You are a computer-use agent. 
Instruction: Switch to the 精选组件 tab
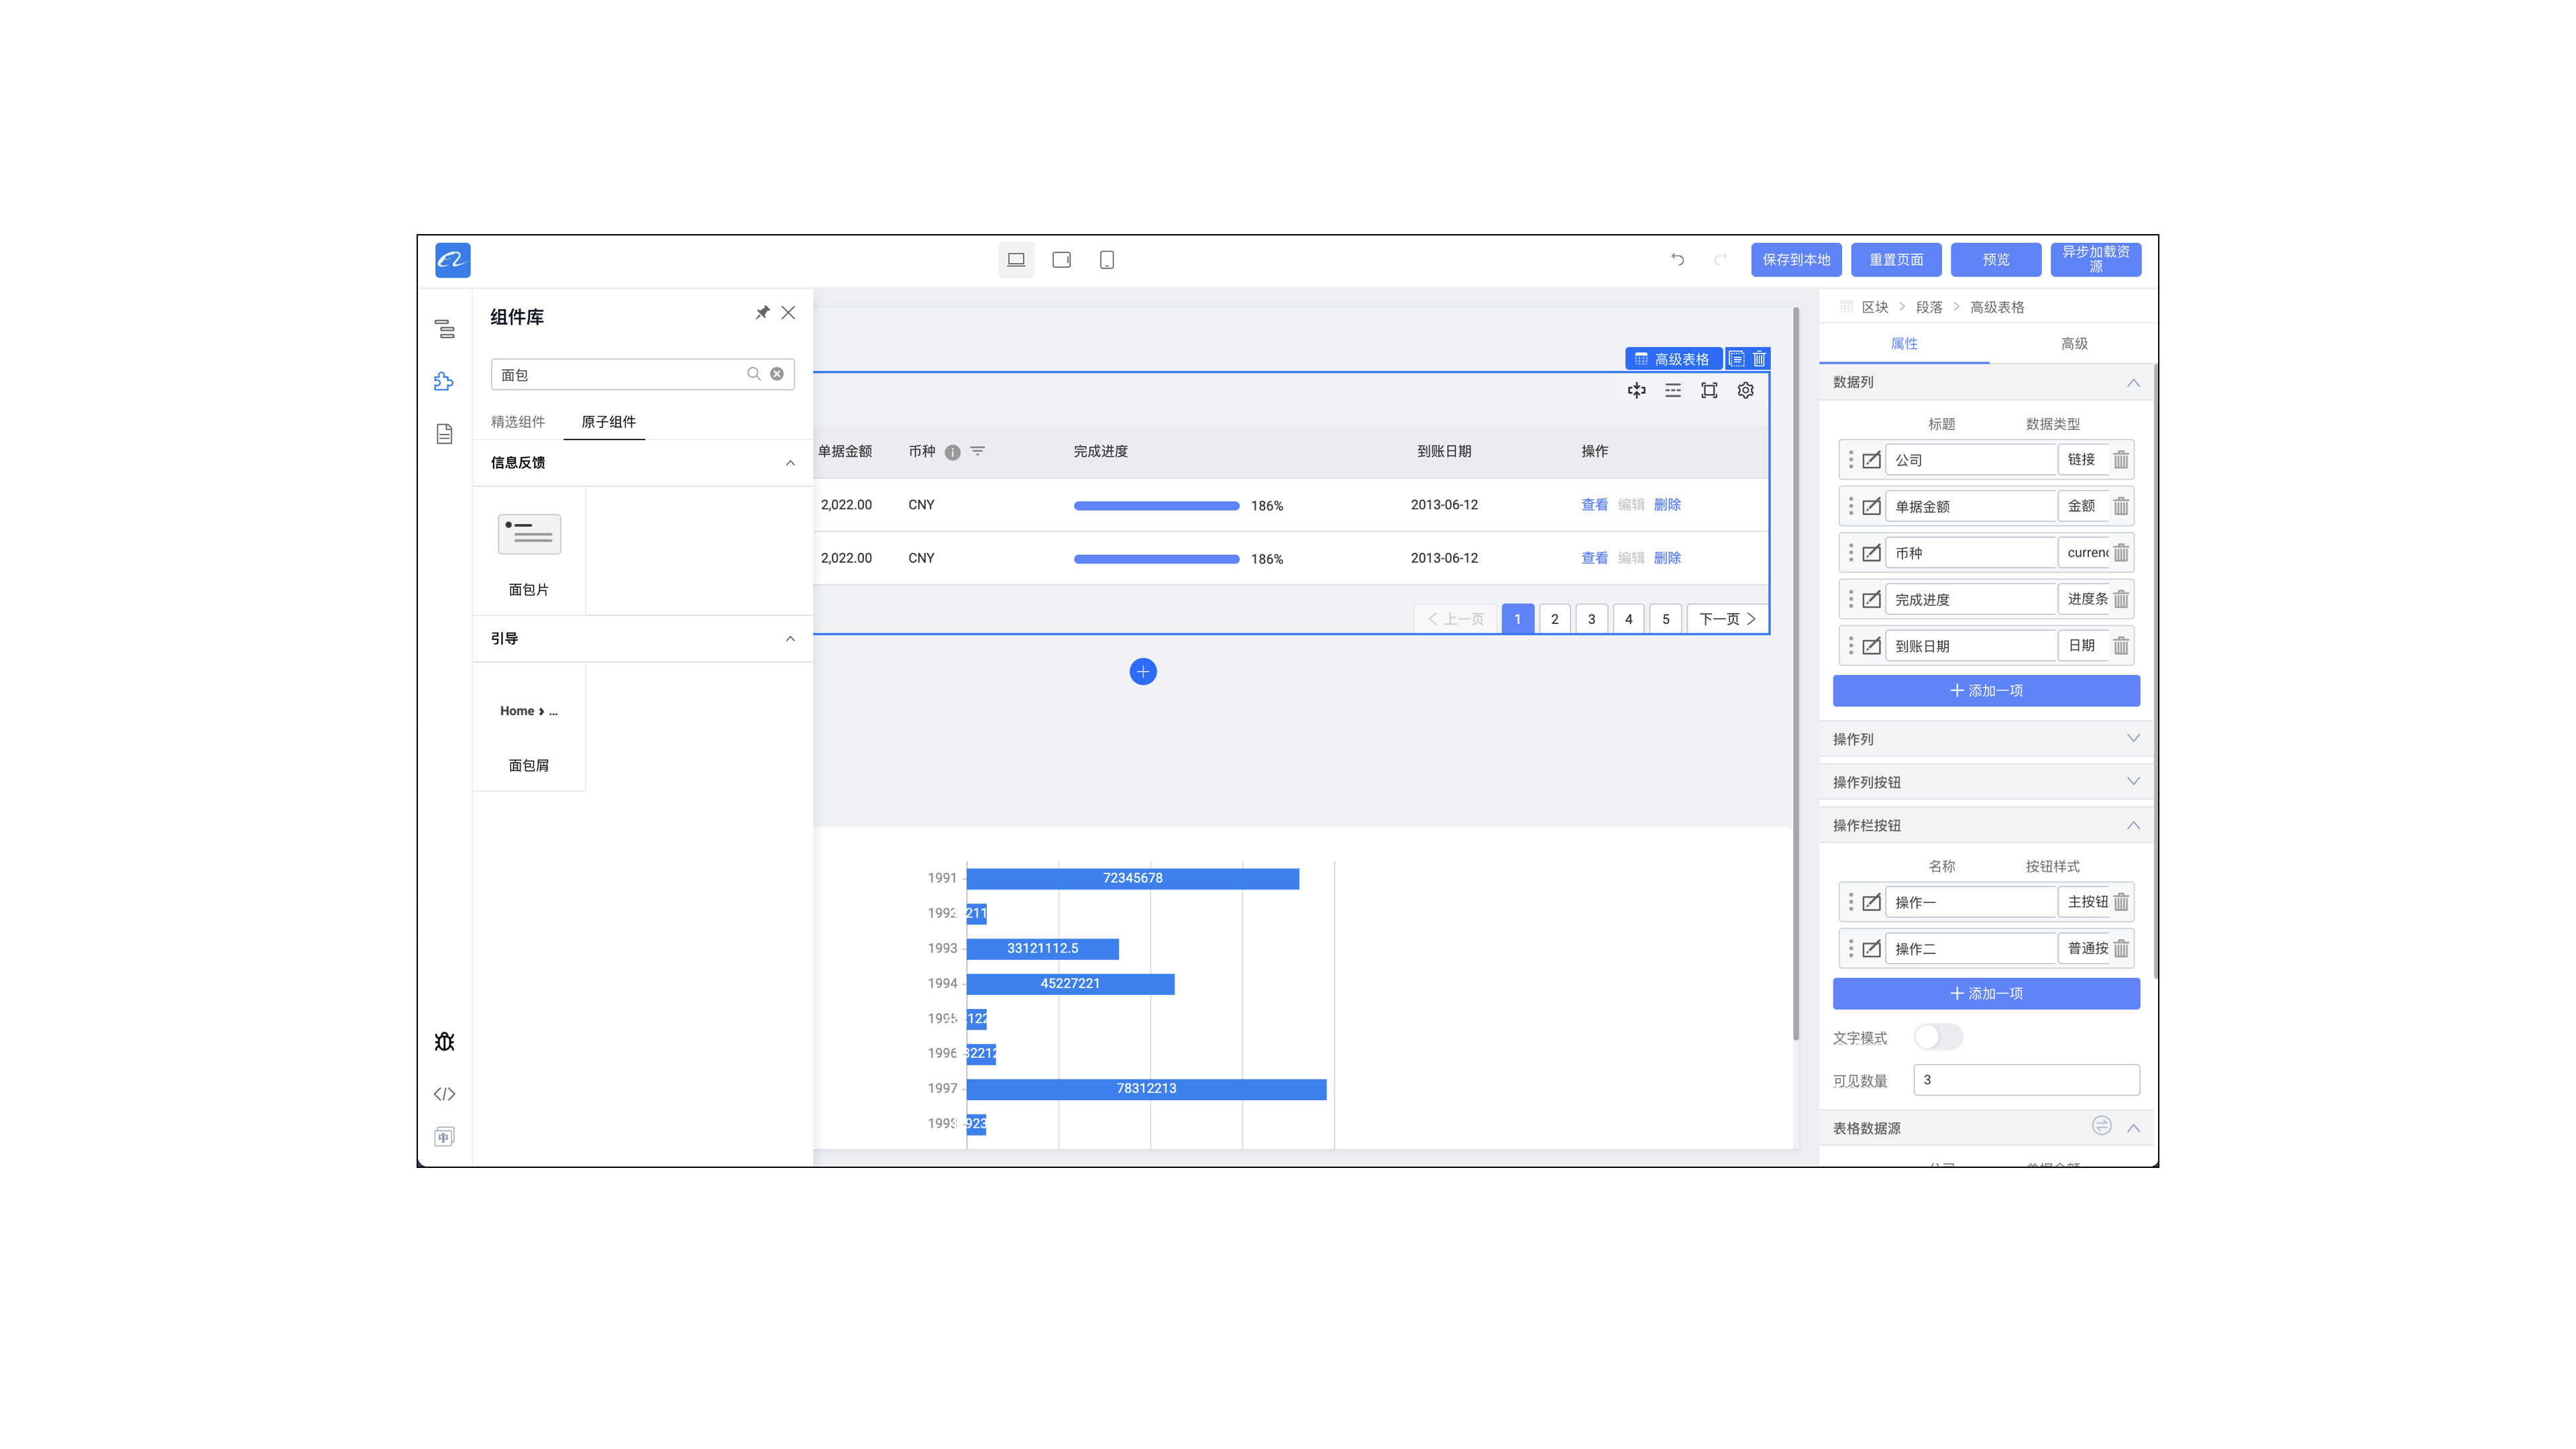(x=517, y=422)
